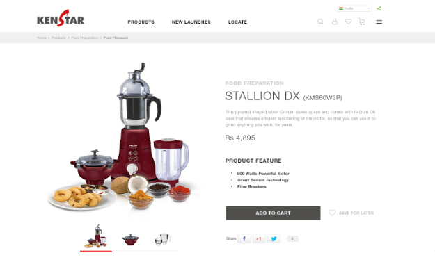Click the search magnifier icon

pos(320,22)
